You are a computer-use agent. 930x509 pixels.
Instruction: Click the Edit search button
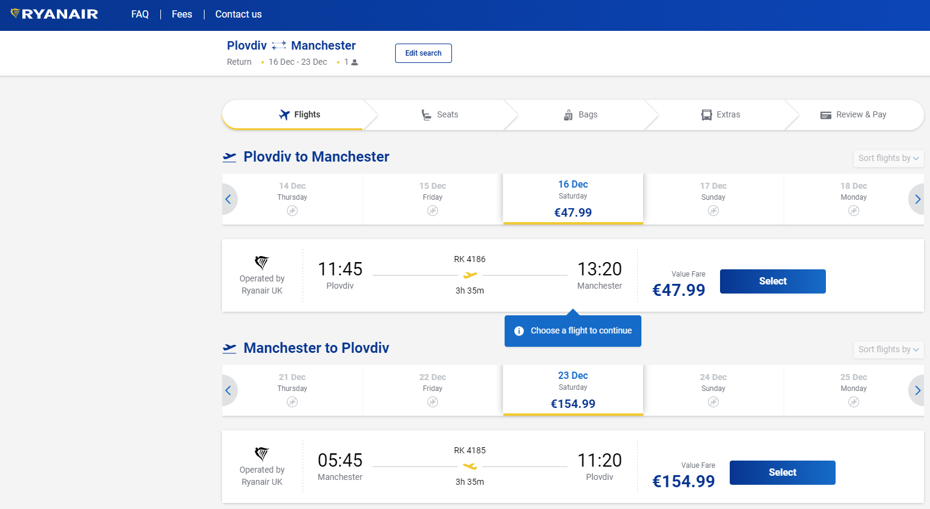tap(424, 53)
